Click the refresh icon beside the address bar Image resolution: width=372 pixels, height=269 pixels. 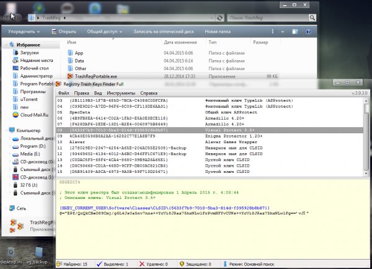[x=220, y=18]
